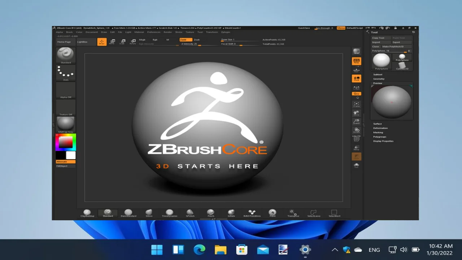Expand the Polygroups section

[x=380, y=137]
